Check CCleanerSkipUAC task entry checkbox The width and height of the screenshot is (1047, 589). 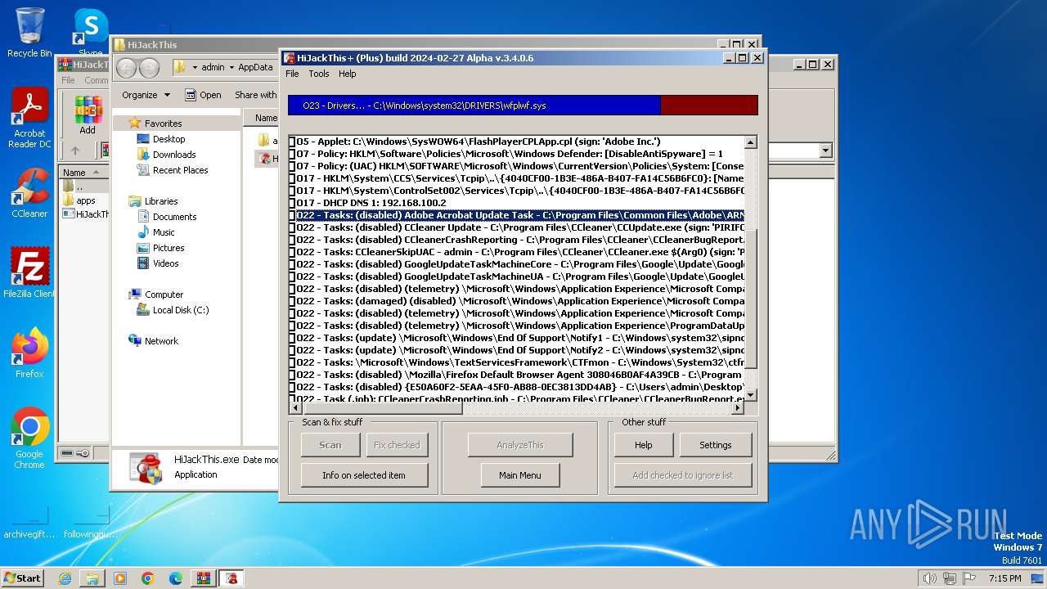292,252
